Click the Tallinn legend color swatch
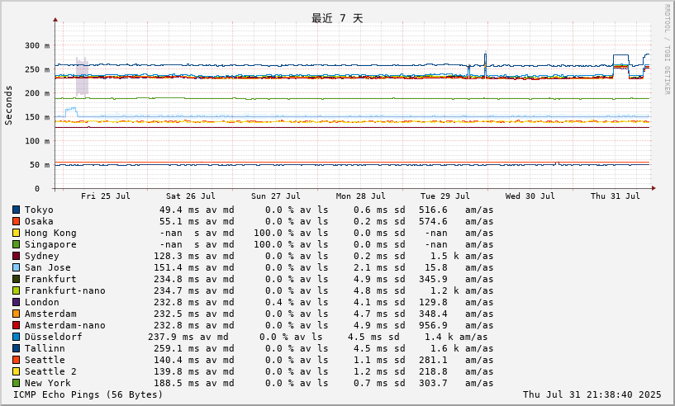675x406 pixels. tap(16, 349)
